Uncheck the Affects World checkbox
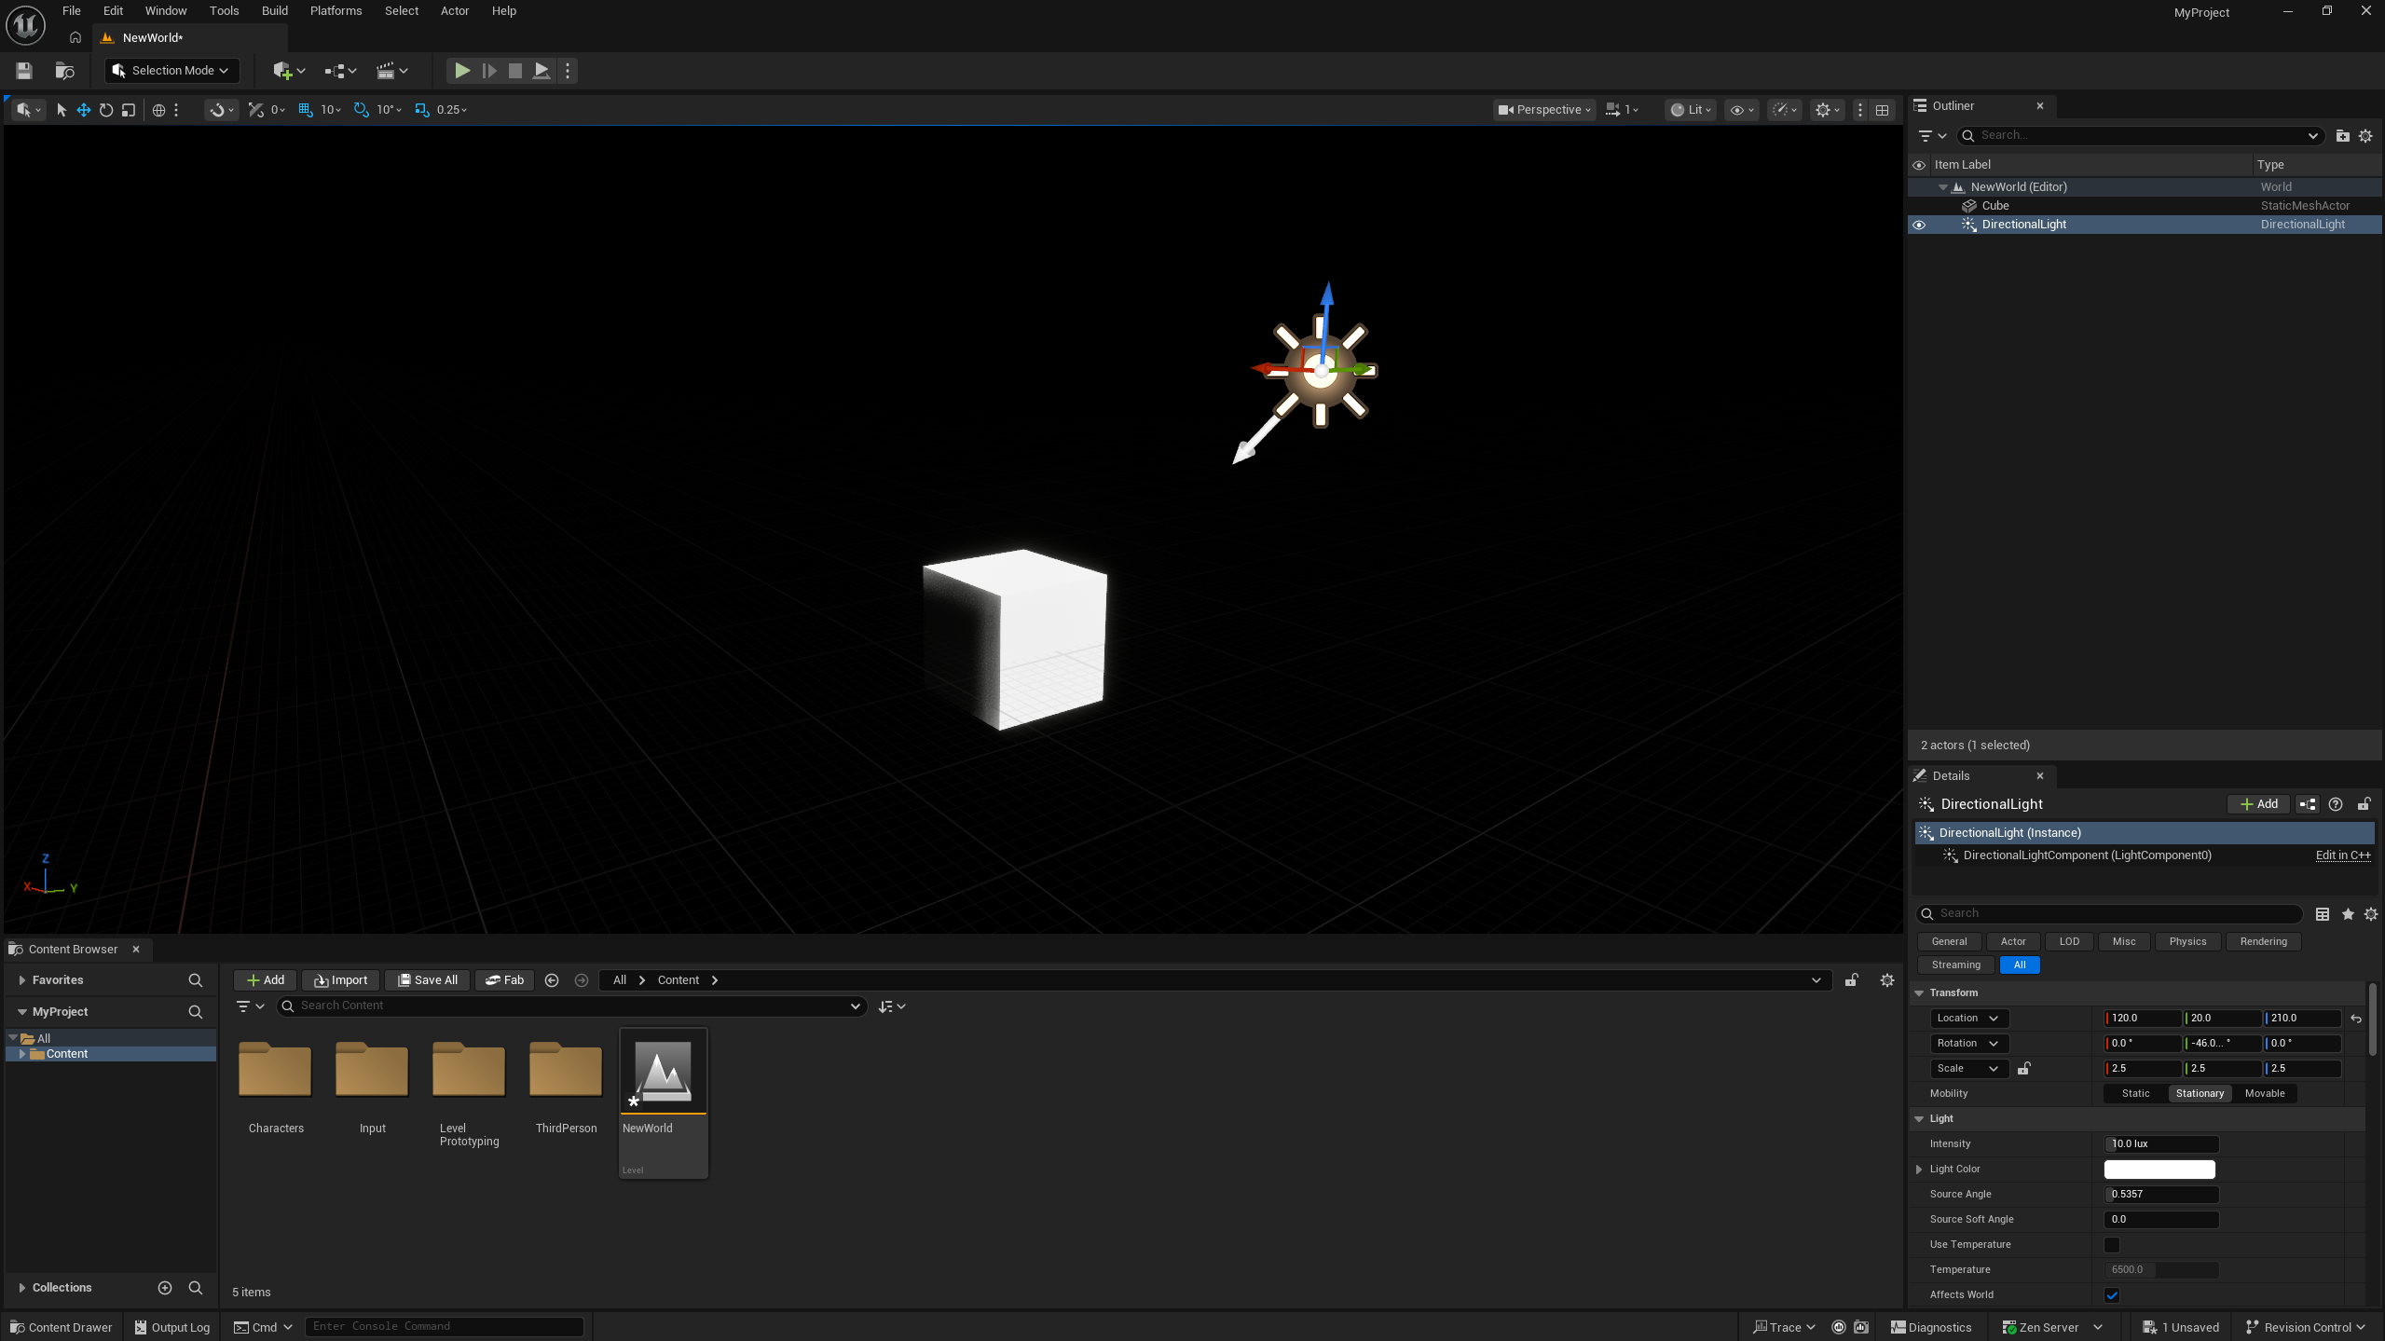The height and width of the screenshot is (1341, 2385). click(2112, 1295)
